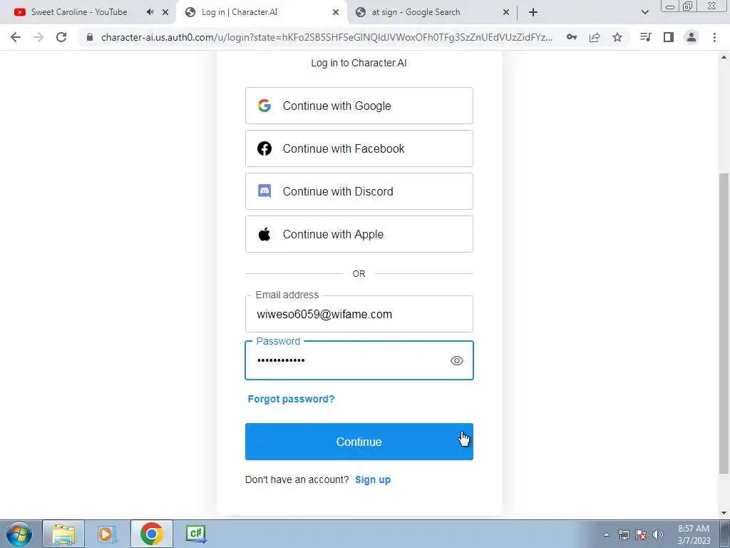Viewport: 730px width, 548px height.
Task: Show password with the eye icon
Action: (x=457, y=360)
